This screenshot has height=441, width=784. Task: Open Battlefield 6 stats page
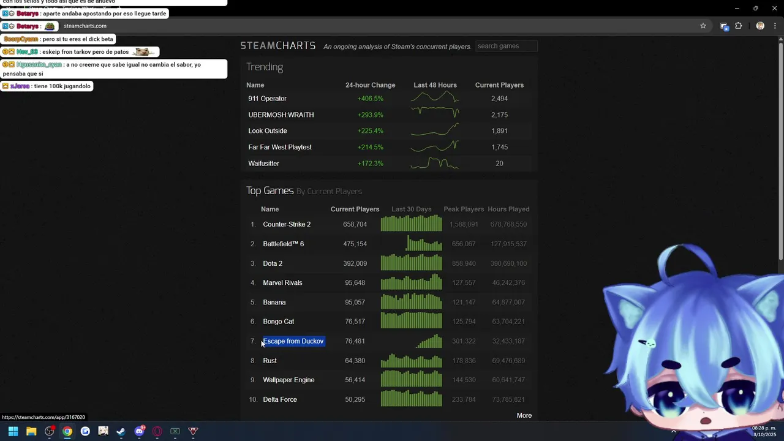[284, 244]
